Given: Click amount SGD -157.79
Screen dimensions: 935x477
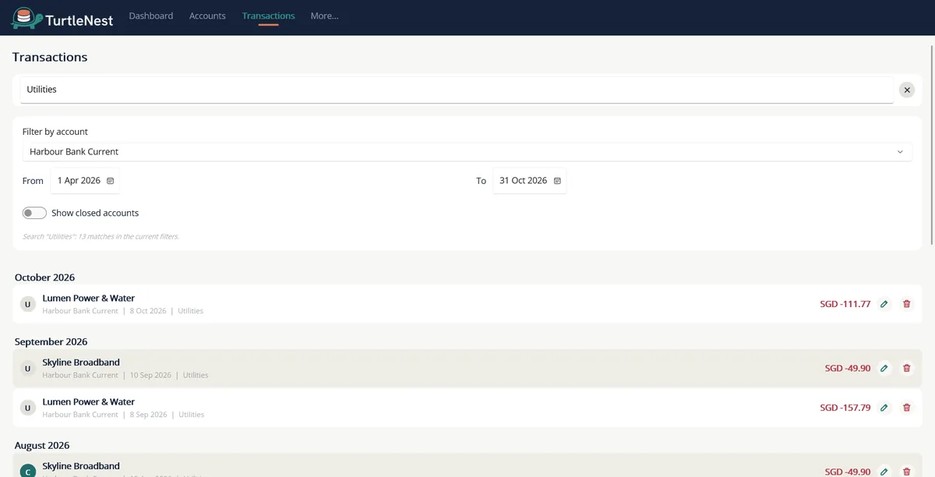Looking at the screenshot, I should (x=845, y=408).
